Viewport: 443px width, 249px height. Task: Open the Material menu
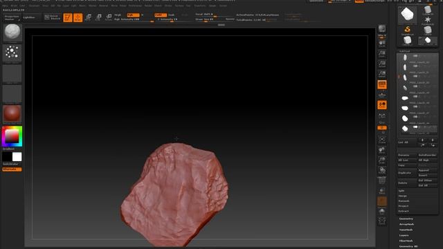[103, 6]
